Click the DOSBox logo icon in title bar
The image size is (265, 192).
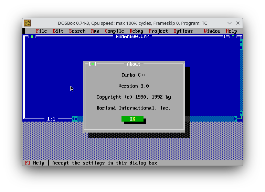tap(27, 23)
